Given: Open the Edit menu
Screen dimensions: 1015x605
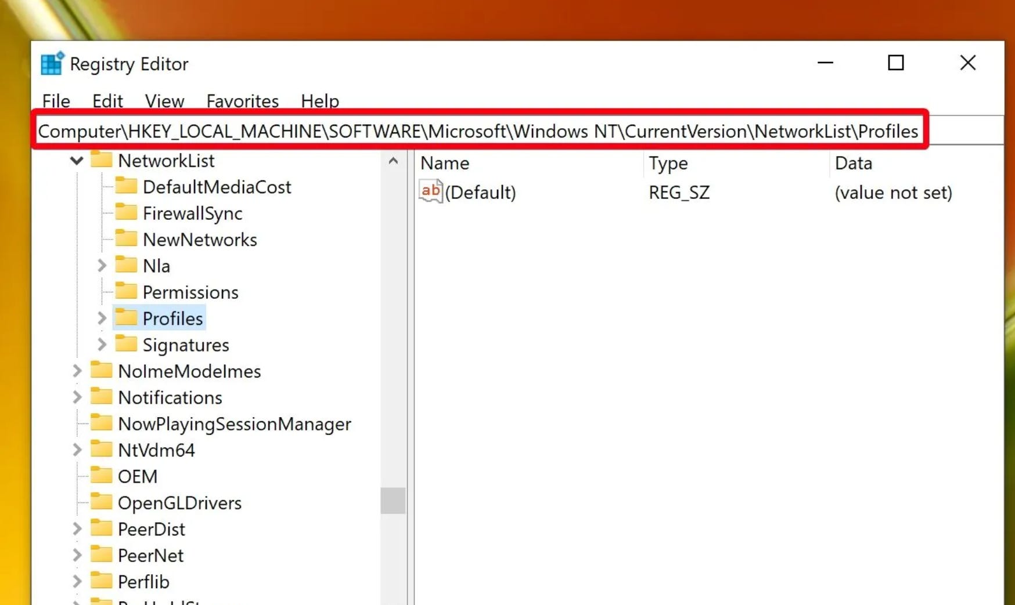Looking at the screenshot, I should 107,101.
